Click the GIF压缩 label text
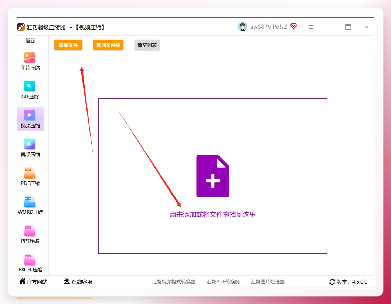The height and width of the screenshot is (304, 391). click(30, 97)
